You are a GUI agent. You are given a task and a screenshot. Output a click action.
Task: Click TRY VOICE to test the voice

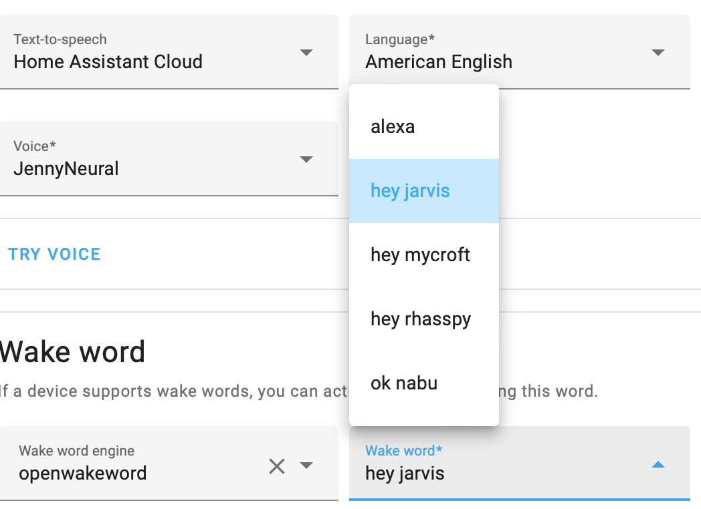click(54, 254)
